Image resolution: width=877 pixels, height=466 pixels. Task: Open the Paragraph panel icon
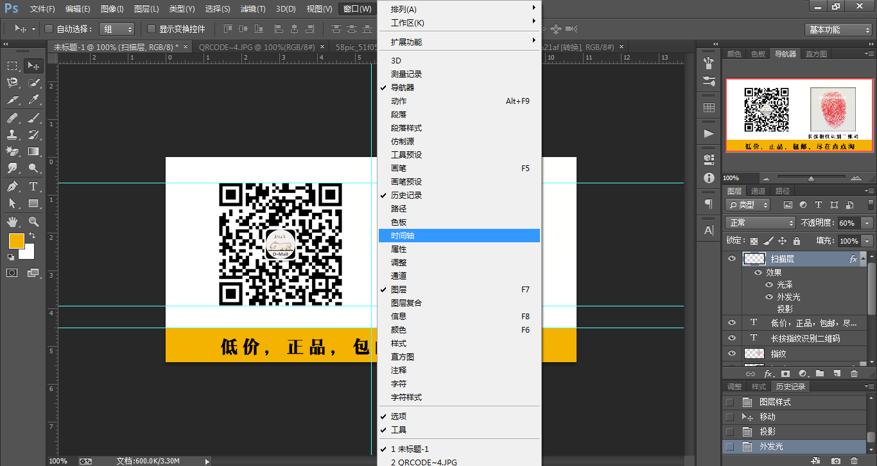click(x=709, y=204)
